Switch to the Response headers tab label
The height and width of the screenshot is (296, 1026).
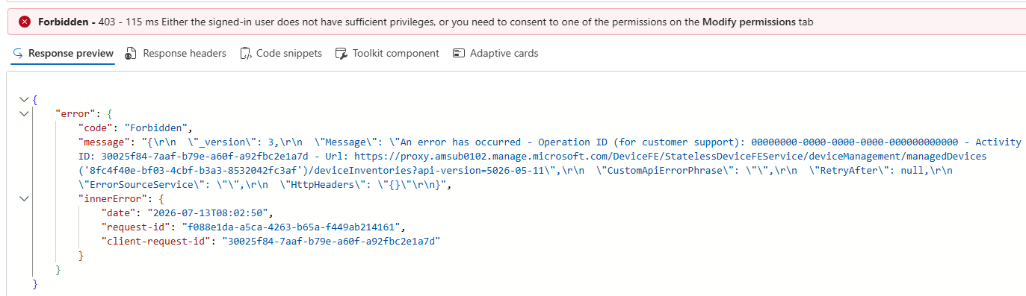[185, 54]
